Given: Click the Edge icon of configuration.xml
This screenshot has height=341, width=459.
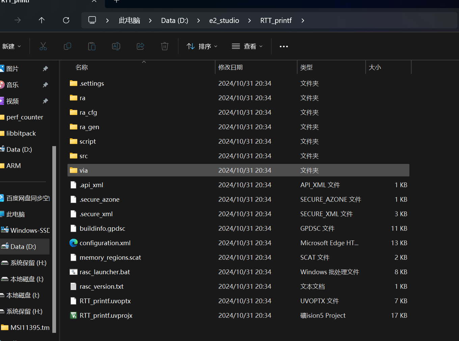Looking at the screenshot, I should pyautogui.click(x=73, y=243).
